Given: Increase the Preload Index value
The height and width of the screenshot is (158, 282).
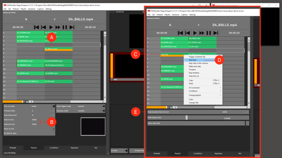Looking at the screenshot, I should pos(53,111).
